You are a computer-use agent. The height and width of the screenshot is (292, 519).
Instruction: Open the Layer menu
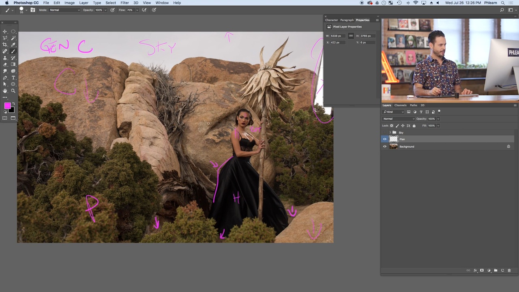(x=84, y=3)
